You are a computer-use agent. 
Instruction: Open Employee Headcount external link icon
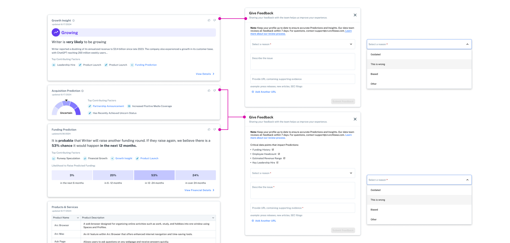(279, 154)
